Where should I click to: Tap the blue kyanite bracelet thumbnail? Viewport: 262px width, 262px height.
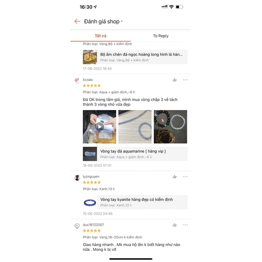coord(90,202)
